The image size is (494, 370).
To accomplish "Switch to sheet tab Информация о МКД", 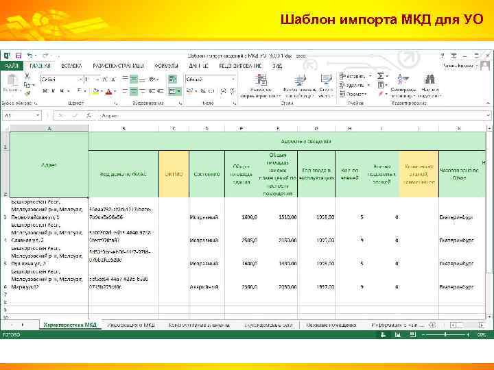I will pyautogui.click(x=131, y=325).
